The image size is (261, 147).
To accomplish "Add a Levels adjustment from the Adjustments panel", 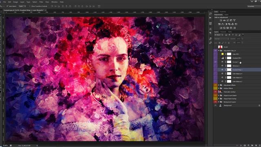I will 224,20.
